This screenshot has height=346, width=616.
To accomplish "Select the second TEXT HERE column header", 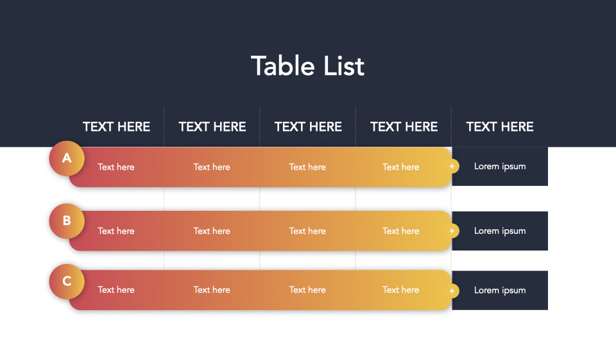I will tap(212, 127).
